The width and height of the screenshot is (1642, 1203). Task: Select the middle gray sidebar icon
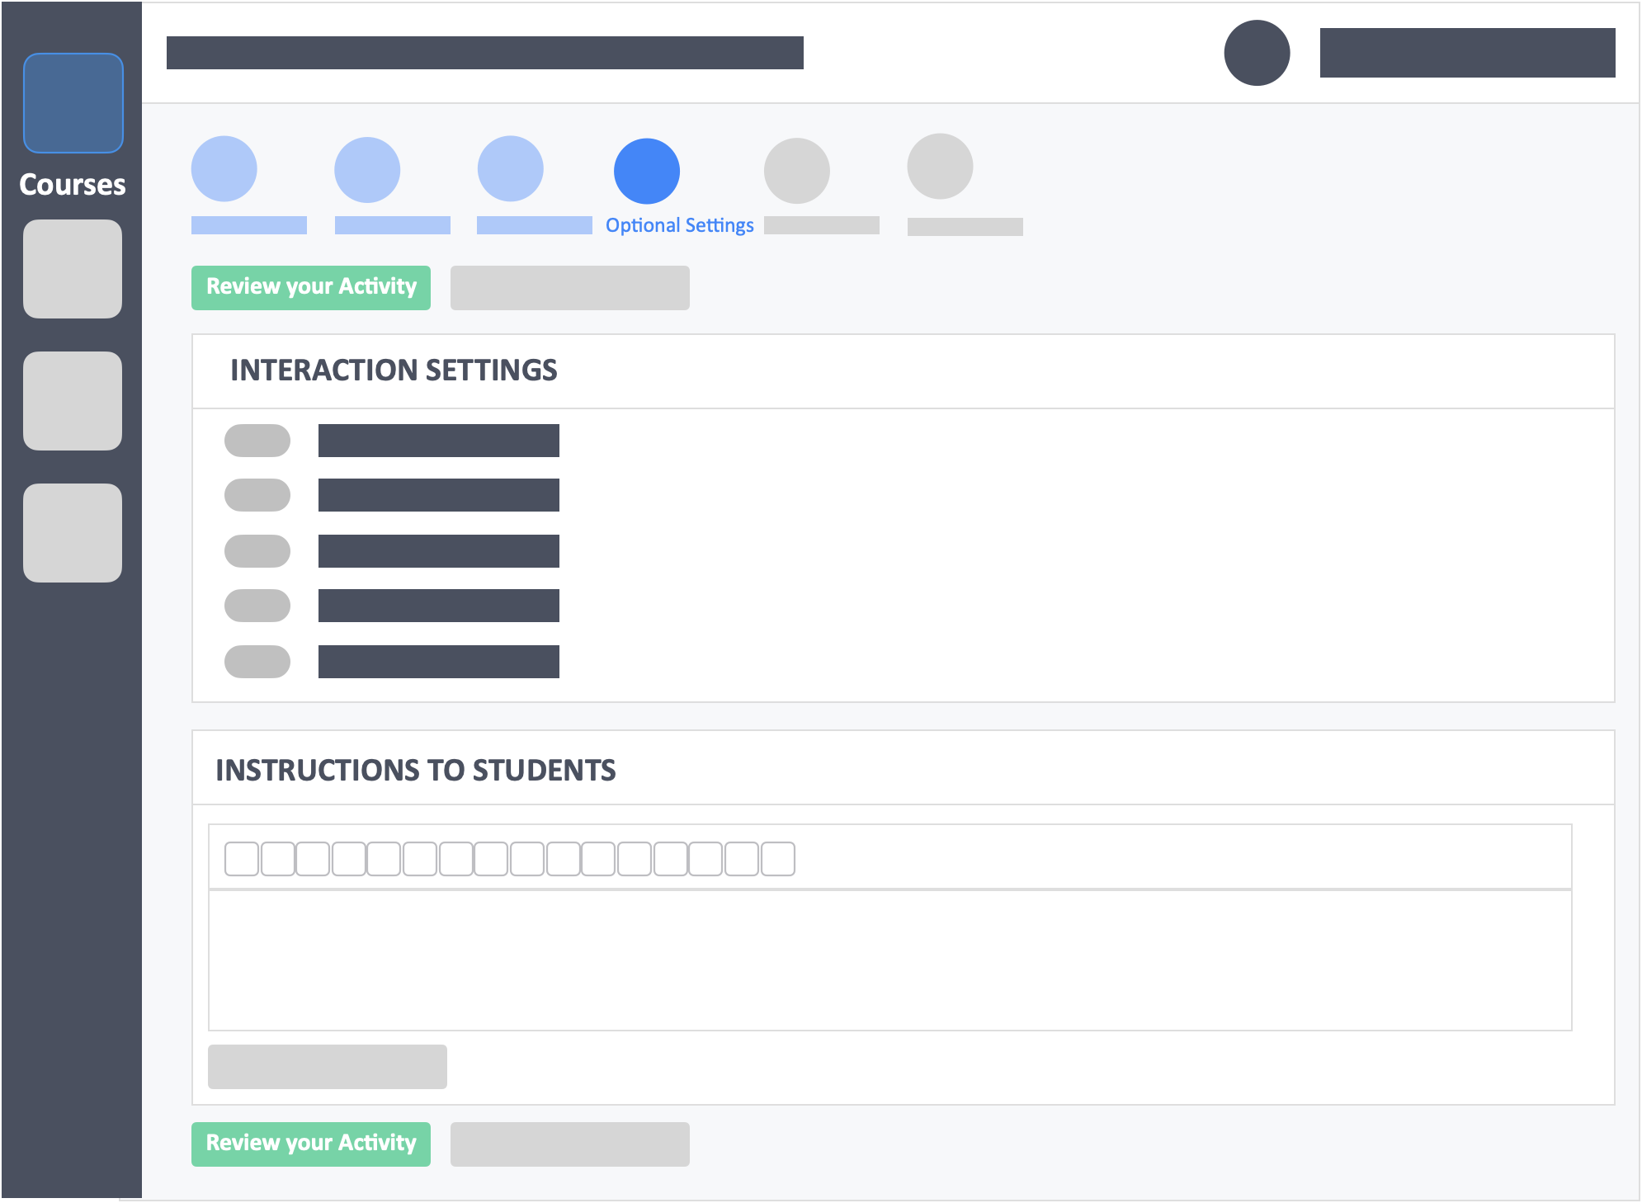(x=73, y=401)
